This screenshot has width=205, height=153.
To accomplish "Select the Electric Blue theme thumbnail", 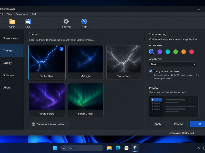I will pyautogui.click(x=47, y=62).
